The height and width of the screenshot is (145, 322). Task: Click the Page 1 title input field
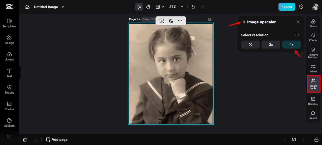pos(149,19)
